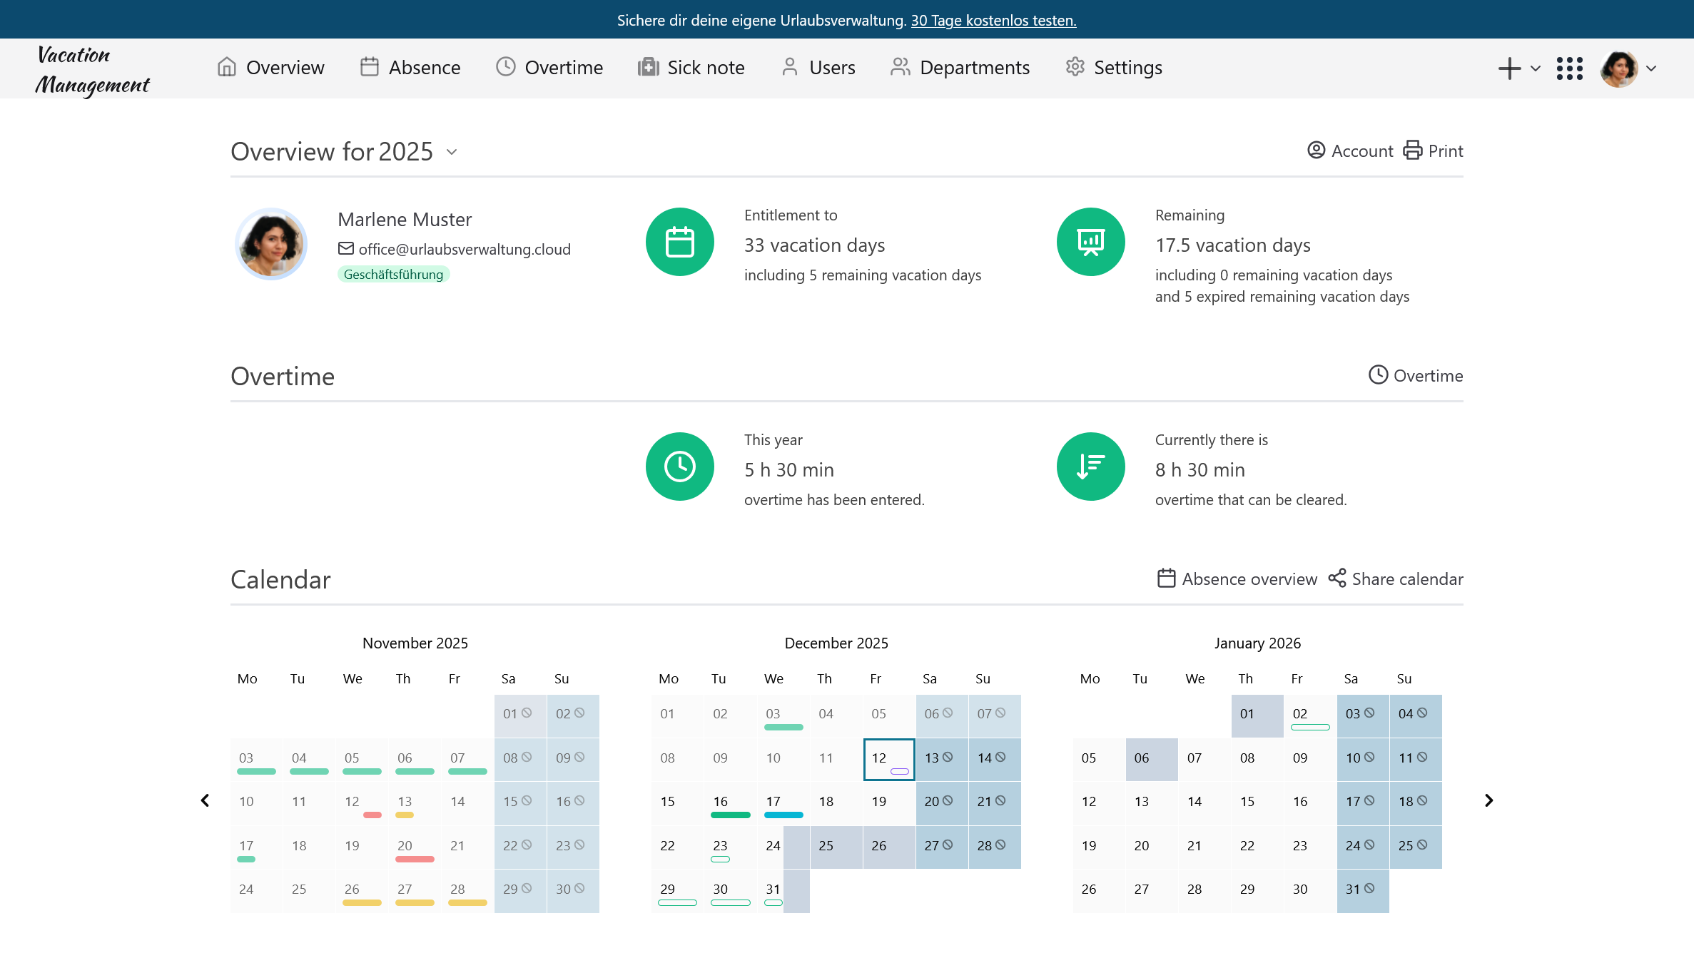Expand the Overview for 2025 year dropdown
Screen dimensions: 1694x963
coord(452,152)
